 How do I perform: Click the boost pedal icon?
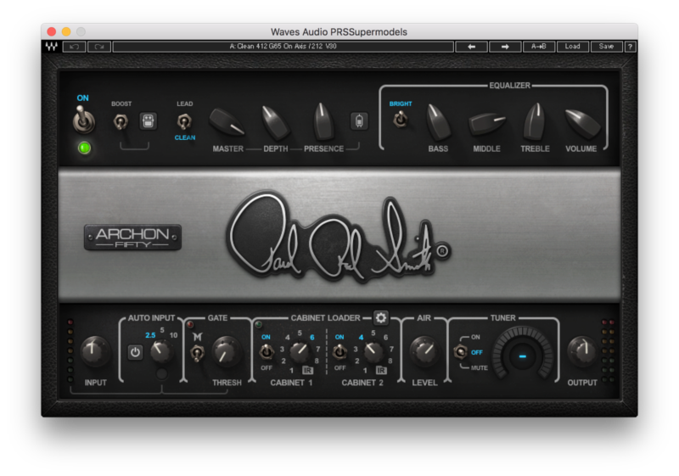pos(148,121)
